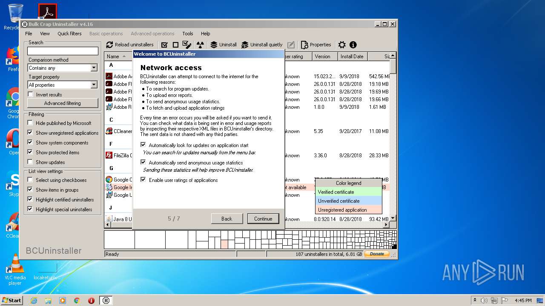This screenshot has height=306, width=545.
Task: Open Windows Explorer from the taskbar
Action: (x=48, y=300)
